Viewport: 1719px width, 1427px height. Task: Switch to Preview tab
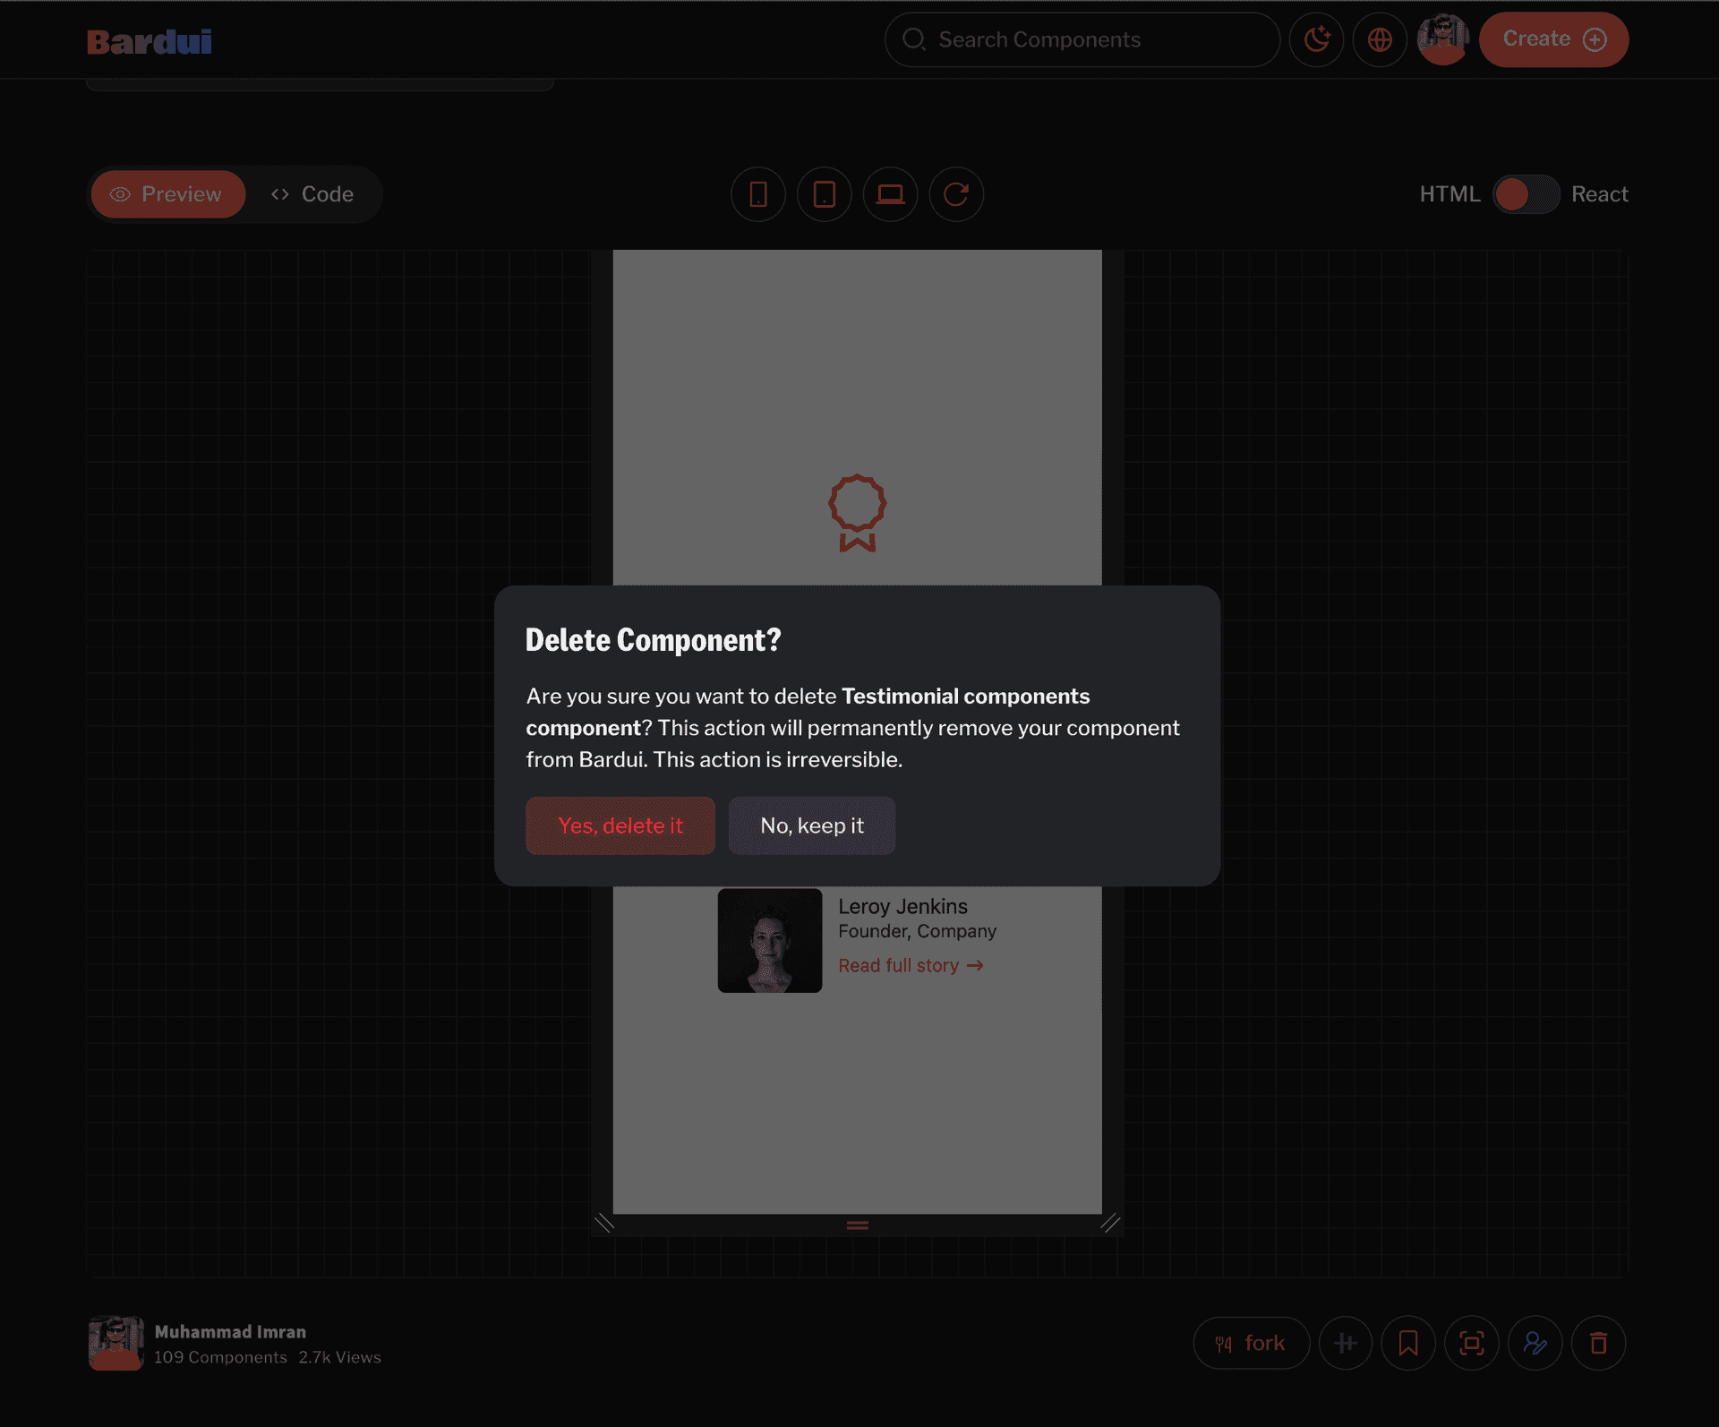click(167, 194)
